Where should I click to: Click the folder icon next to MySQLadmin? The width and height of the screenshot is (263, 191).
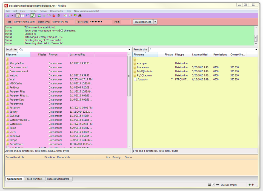point(135,71)
